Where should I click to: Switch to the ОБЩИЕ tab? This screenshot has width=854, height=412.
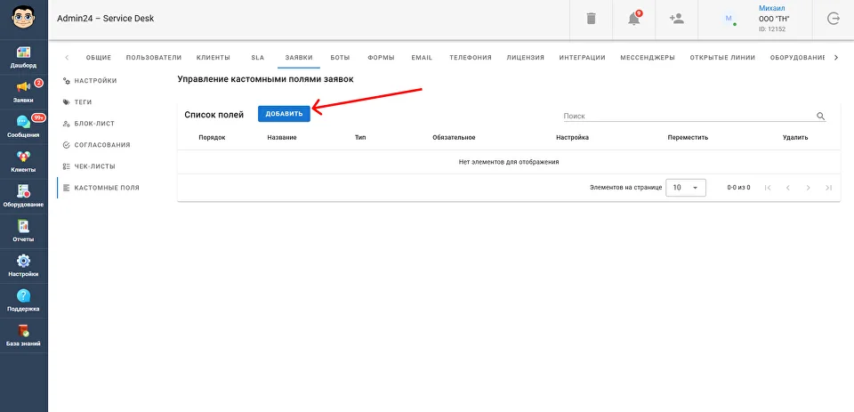coord(99,57)
